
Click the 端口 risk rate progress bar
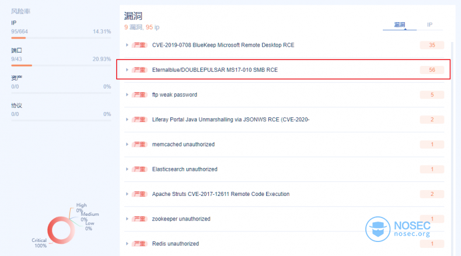coord(61,65)
